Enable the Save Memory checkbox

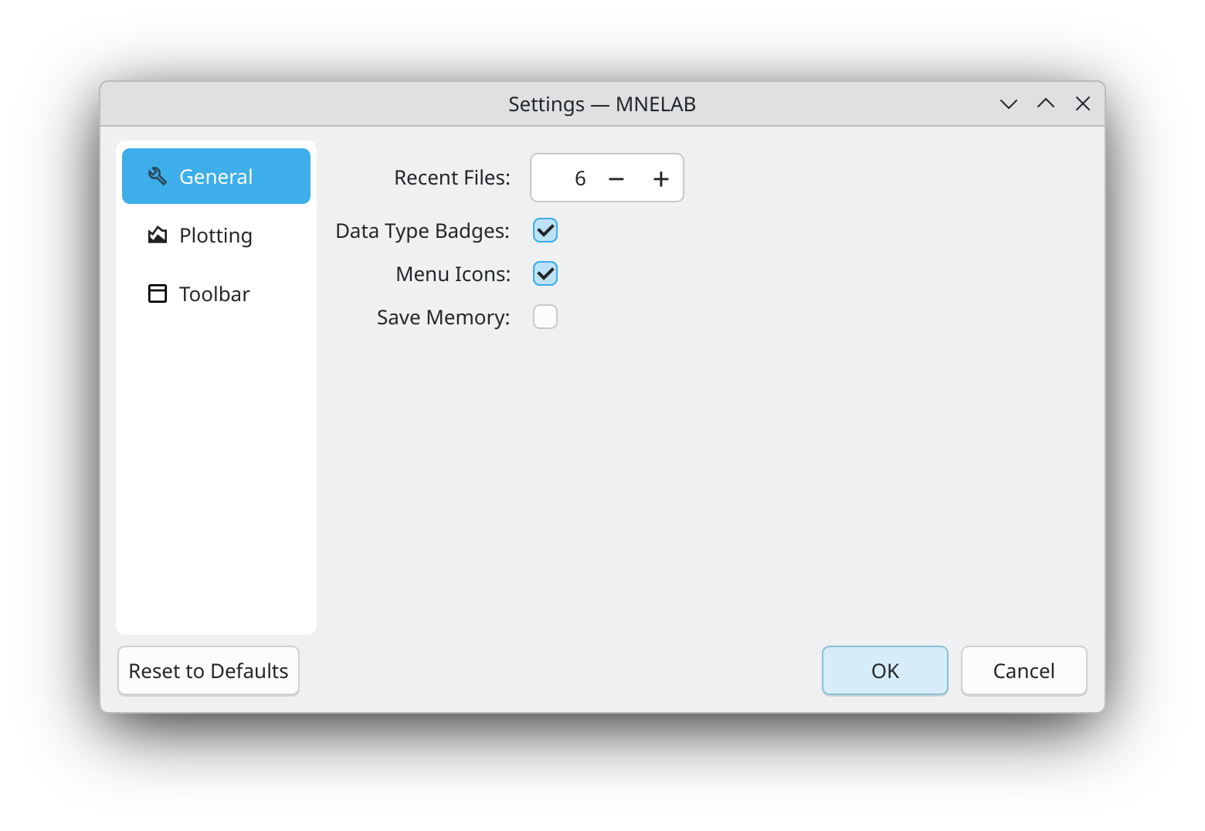545,317
